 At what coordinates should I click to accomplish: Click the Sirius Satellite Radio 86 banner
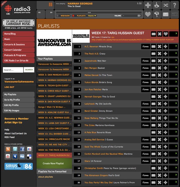pyautogui.click(x=19, y=166)
